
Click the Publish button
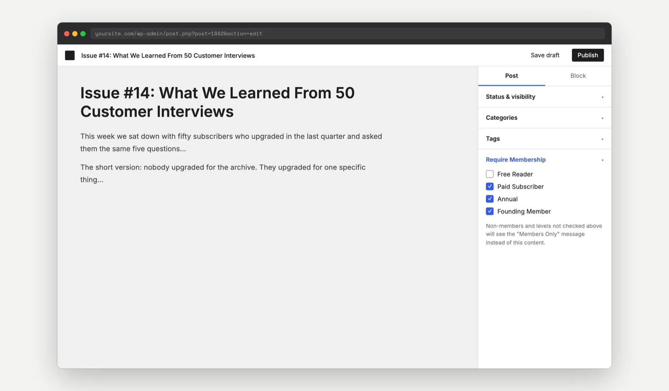(x=587, y=55)
